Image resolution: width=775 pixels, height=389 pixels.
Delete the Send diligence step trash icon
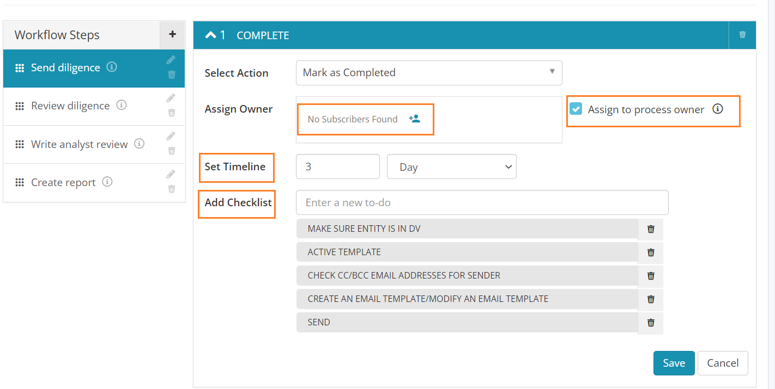tap(172, 75)
